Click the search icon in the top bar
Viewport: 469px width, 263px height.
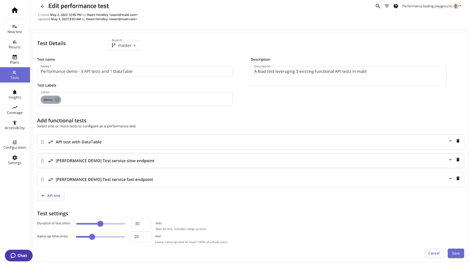378,6
